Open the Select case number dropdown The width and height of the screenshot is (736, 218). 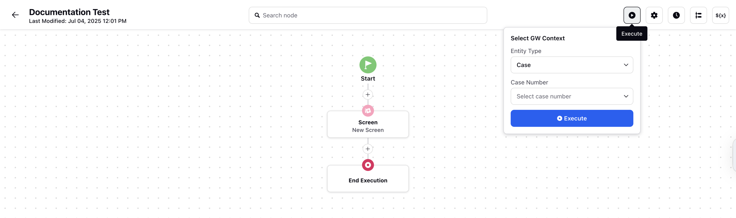[572, 96]
